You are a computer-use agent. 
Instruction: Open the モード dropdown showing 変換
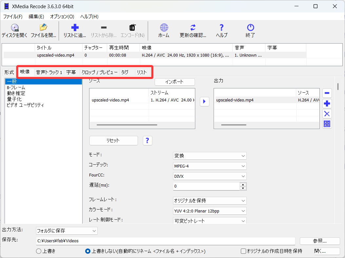pos(210,156)
